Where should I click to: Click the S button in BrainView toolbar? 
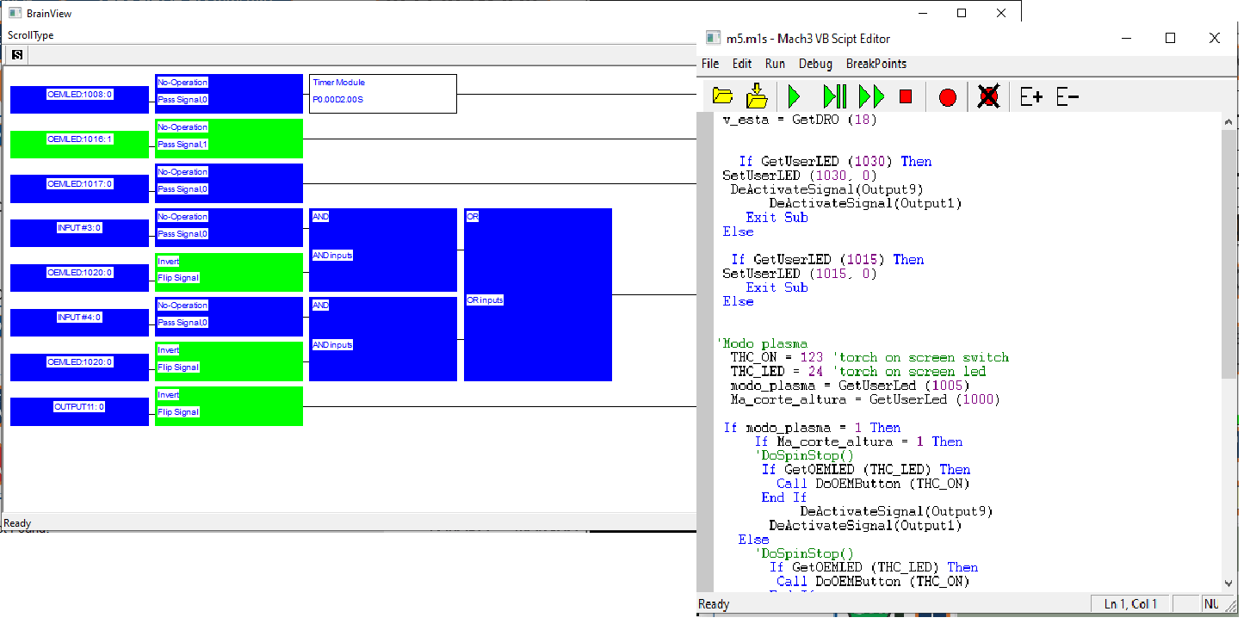[x=16, y=55]
